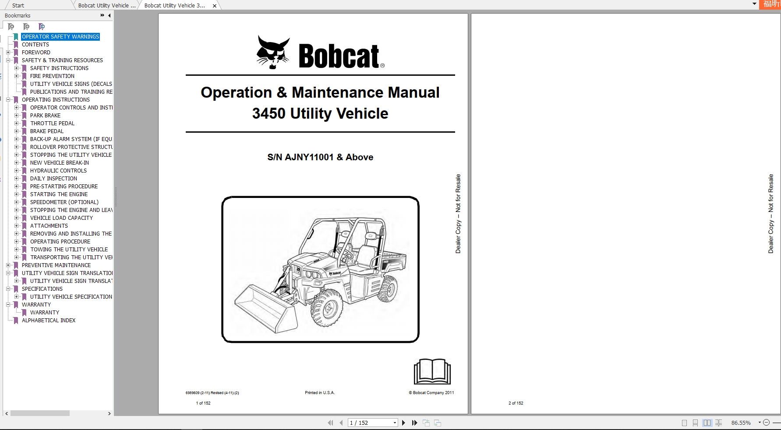Click the open book icon on page

[x=432, y=372]
